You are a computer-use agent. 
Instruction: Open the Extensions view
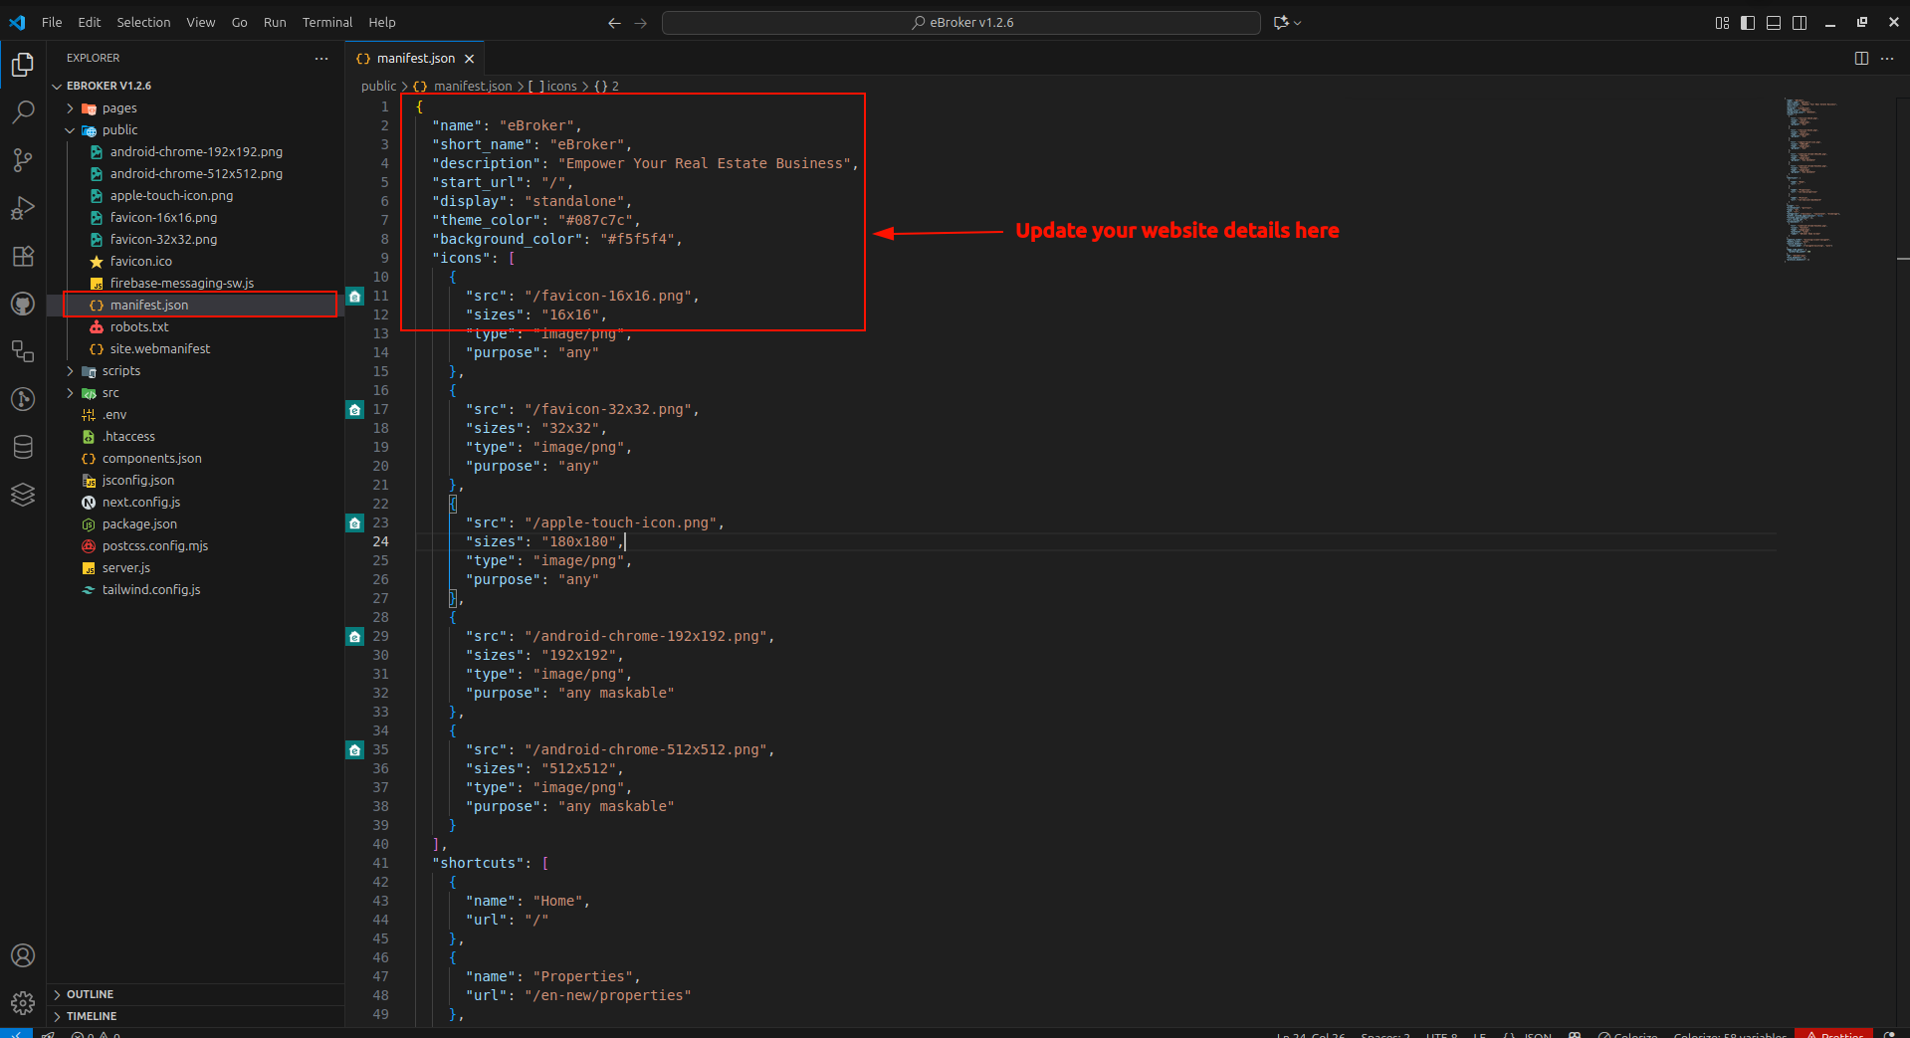click(x=23, y=256)
